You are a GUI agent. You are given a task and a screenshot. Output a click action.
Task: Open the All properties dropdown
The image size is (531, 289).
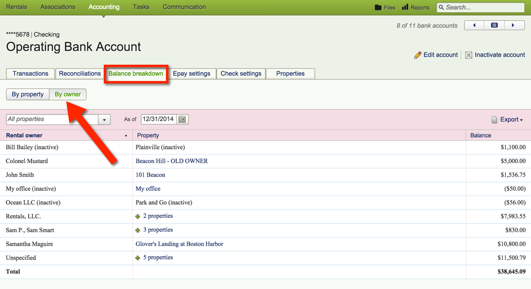[x=104, y=119]
